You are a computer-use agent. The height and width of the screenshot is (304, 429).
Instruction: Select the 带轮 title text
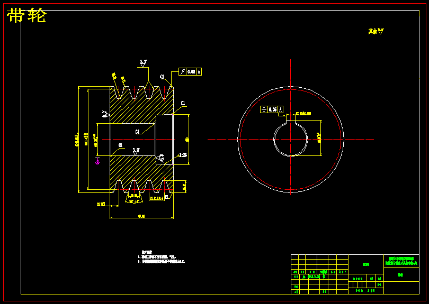click(x=26, y=15)
